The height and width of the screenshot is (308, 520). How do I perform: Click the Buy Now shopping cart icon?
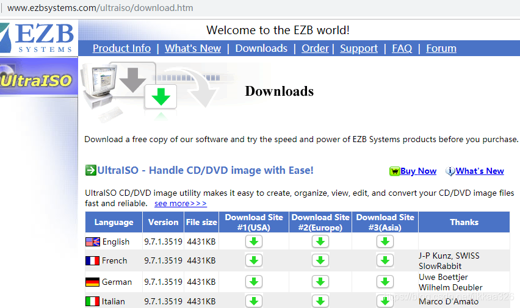[x=395, y=171]
